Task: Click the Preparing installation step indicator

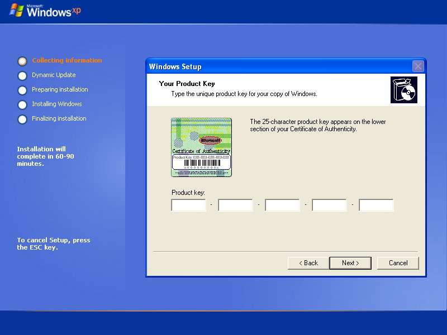Action: (x=22, y=90)
